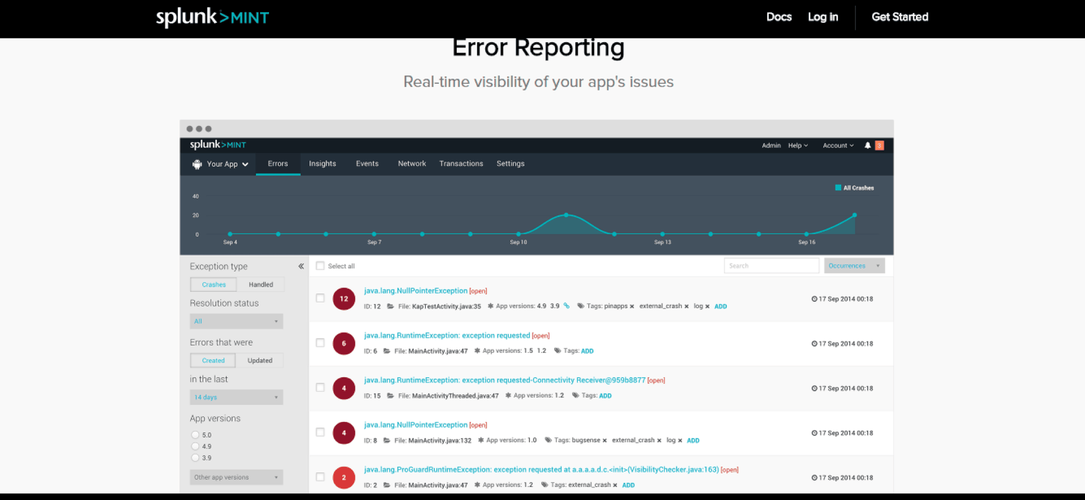This screenshot has width=1085, height=500.
Task: Click the red 2 occurrences badge
Action: point(344,478)
